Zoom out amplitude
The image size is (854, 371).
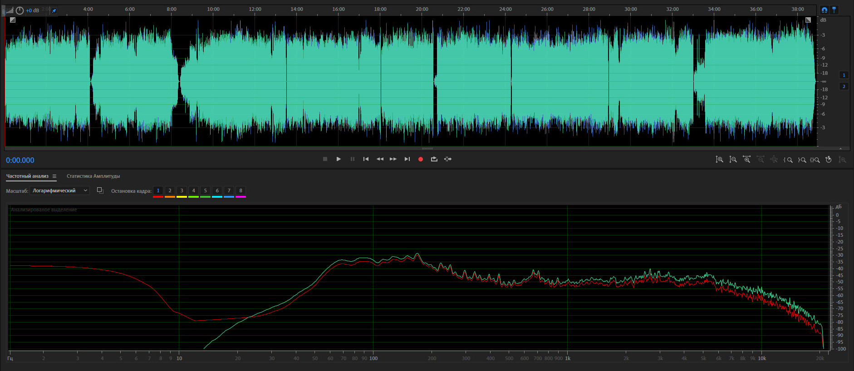(733, 160)
